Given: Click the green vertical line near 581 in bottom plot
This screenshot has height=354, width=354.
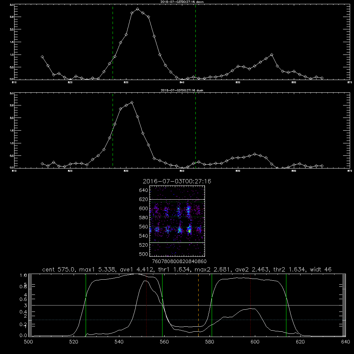Looking at the screenshot, I should [212, 305].
